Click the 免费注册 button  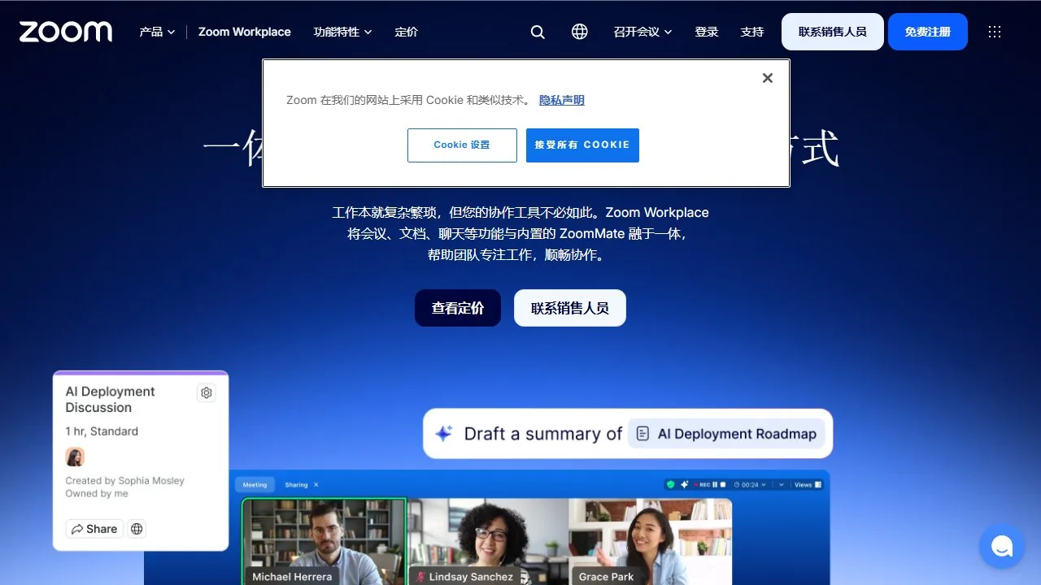click(x=928, y=32)
